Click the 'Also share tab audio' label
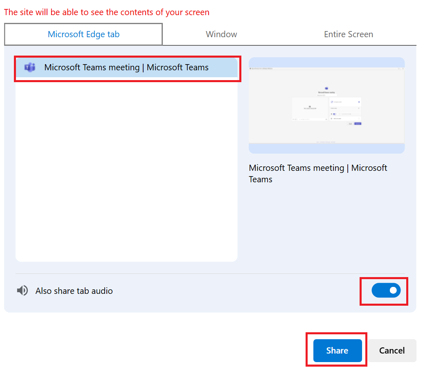Screen dimensions: 423x367 [x=74, y=291]
